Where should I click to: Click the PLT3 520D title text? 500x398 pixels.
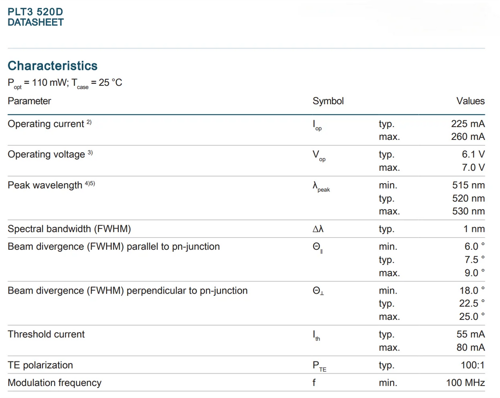point(35,12)
